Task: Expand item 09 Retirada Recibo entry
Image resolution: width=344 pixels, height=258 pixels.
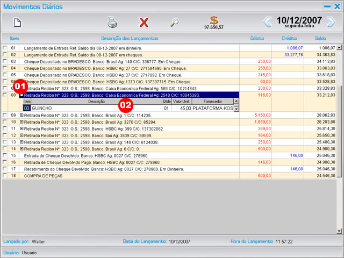Action: [21, 116]
